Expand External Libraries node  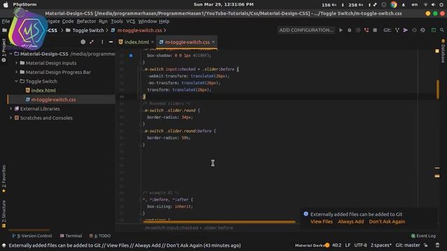pyautogui.click(x=11, y=109)
